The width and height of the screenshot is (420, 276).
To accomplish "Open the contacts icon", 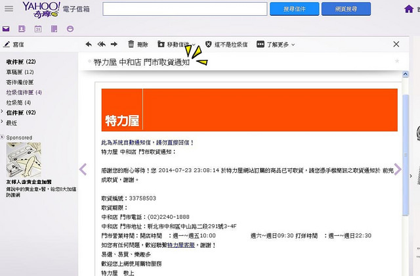I will click(22, 29).
